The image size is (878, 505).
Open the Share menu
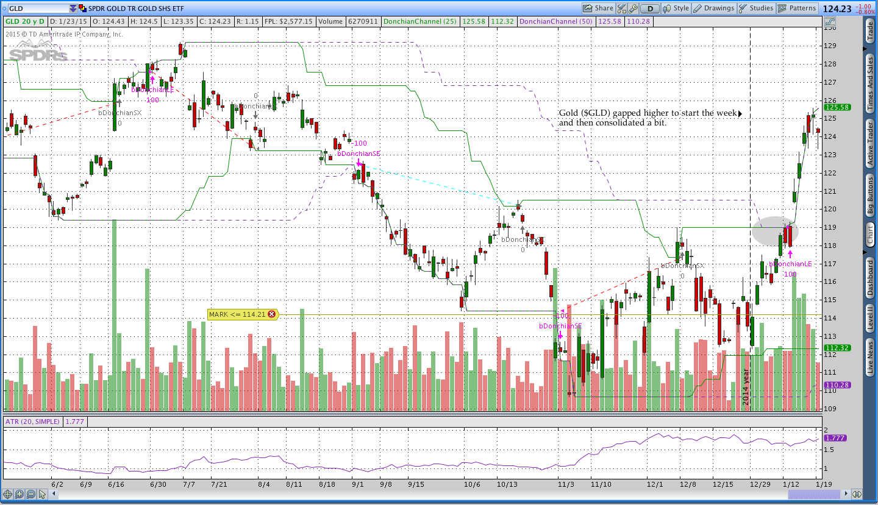598,9
